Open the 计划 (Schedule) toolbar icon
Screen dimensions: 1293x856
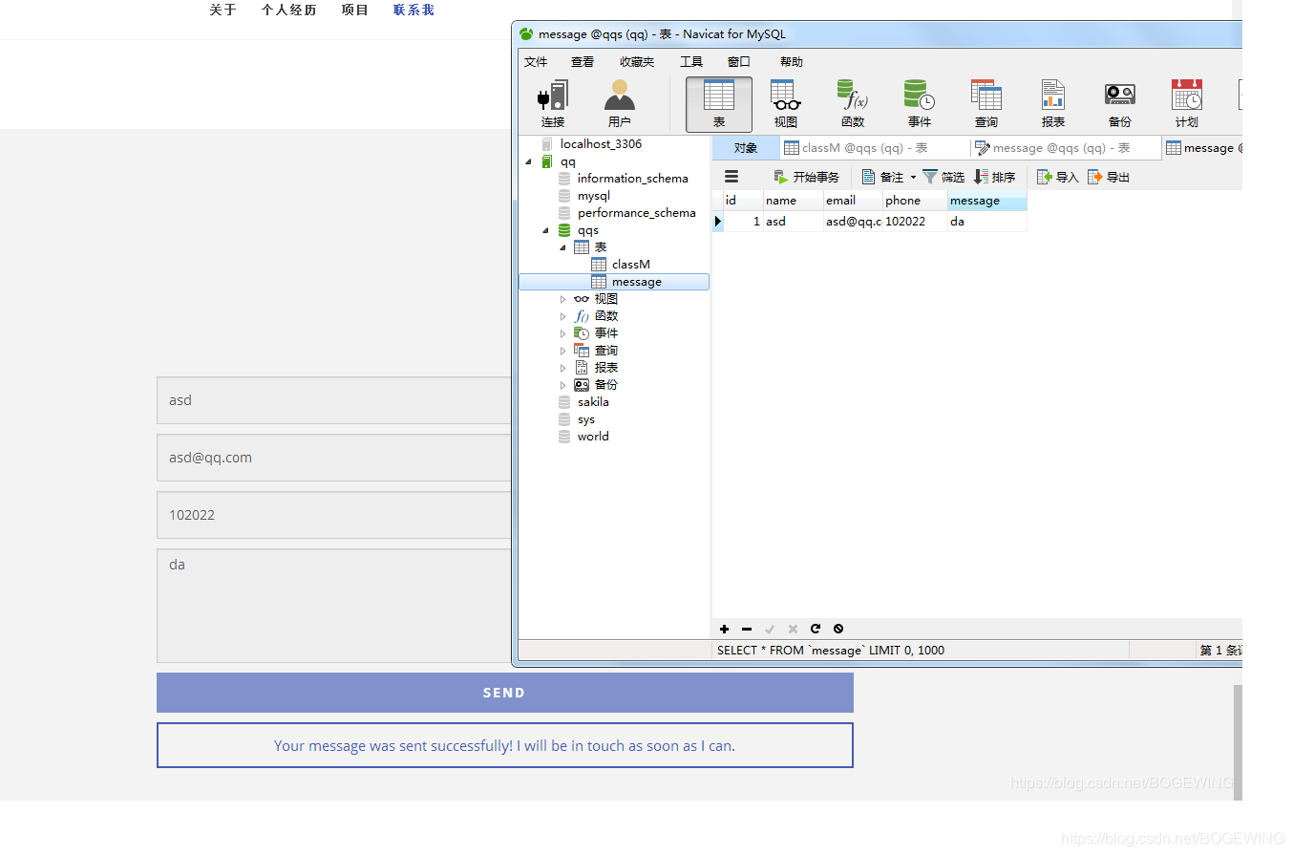click(1187, 104)
